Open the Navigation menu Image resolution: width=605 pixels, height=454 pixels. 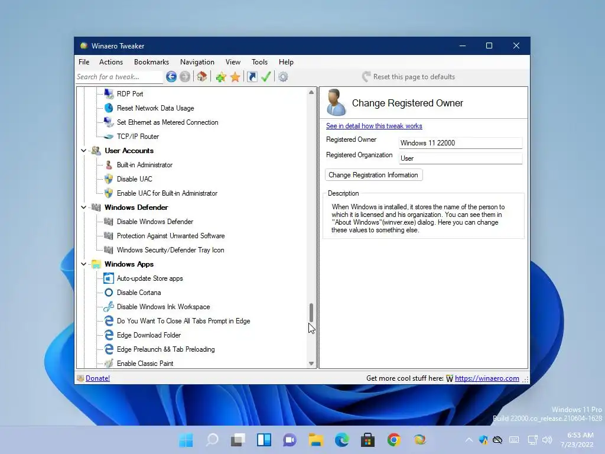tap(197, 61)
